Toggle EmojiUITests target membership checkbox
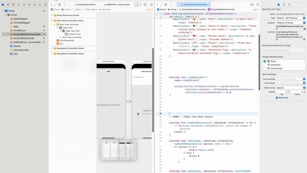 (x=265, y=68)
